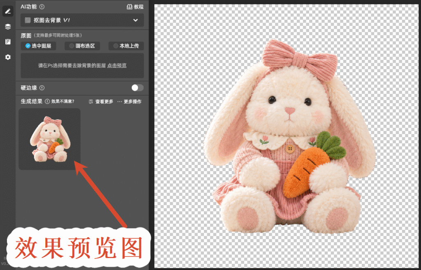Click the info icon beside 硬边缘
Image resolution: width=421 pixels, height=270 pixels.
[x=42, y=88]
